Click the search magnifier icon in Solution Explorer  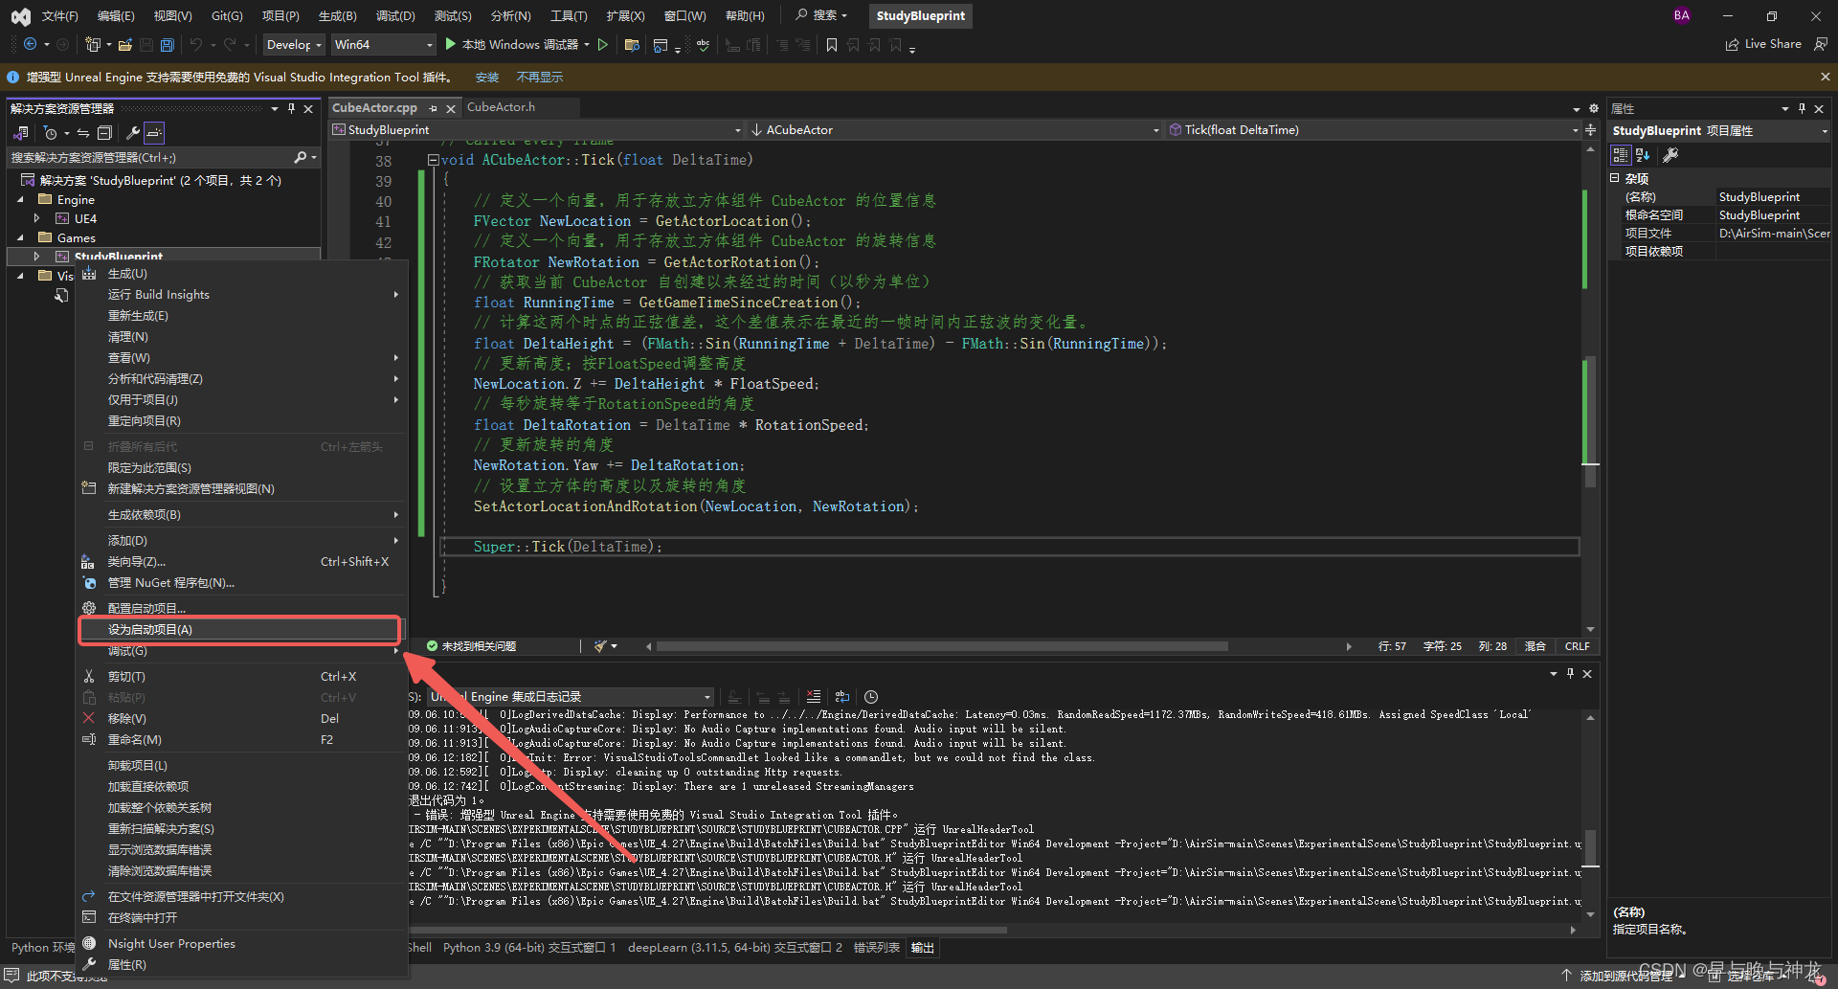[x=301, y=157]
